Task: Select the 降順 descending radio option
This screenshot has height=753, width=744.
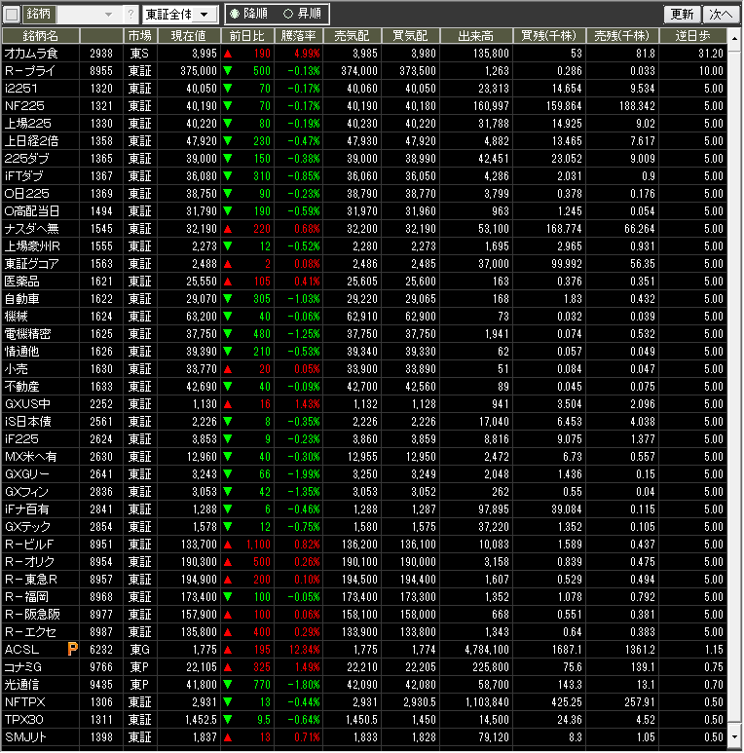Action: 248,14
